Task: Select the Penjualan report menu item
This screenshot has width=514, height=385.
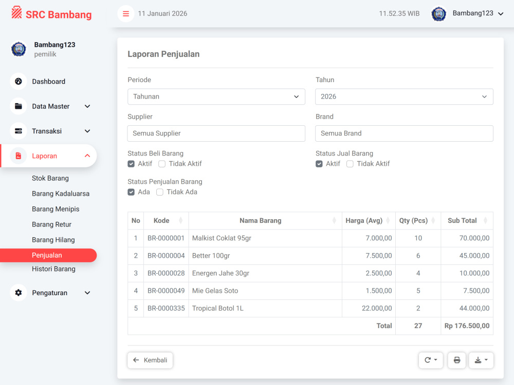Action: click(48, 255)
